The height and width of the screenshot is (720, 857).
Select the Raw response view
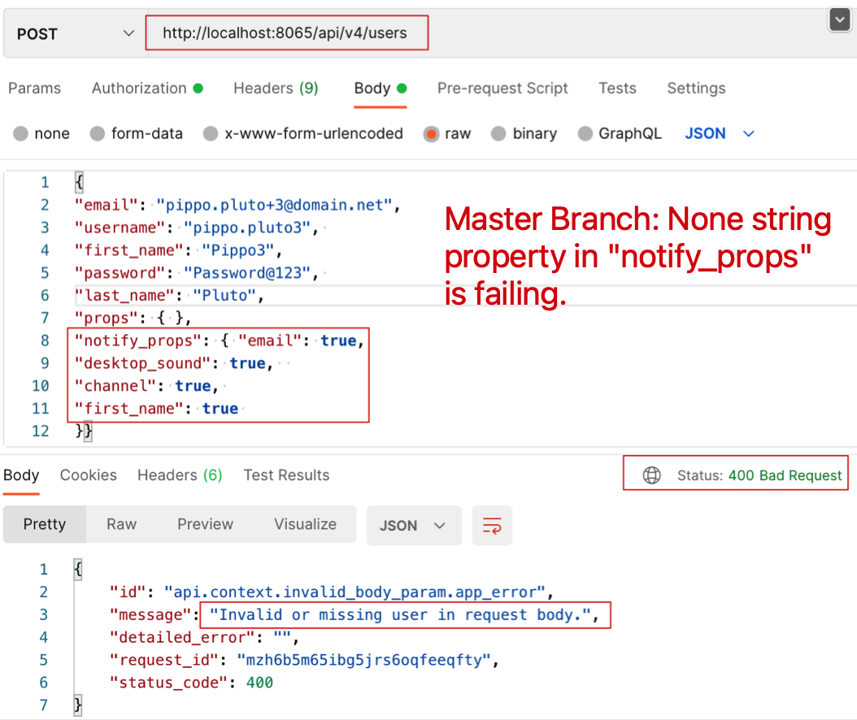point(121,524)
